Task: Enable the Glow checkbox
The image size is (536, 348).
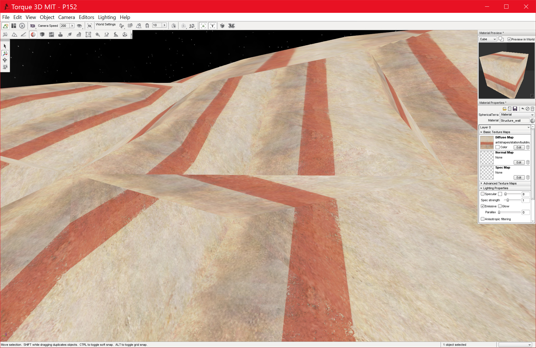Action: coord(500,206)
